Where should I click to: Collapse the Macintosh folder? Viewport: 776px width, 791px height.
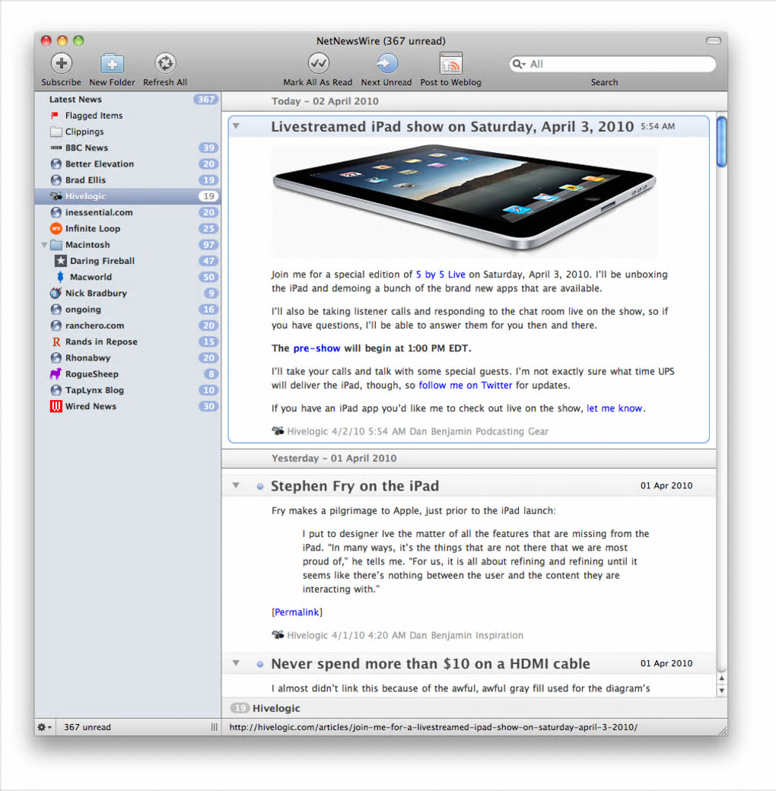pos(44,245)
